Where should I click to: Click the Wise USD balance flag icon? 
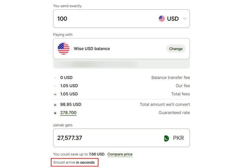pyautogui.click(x=63, y=48)
